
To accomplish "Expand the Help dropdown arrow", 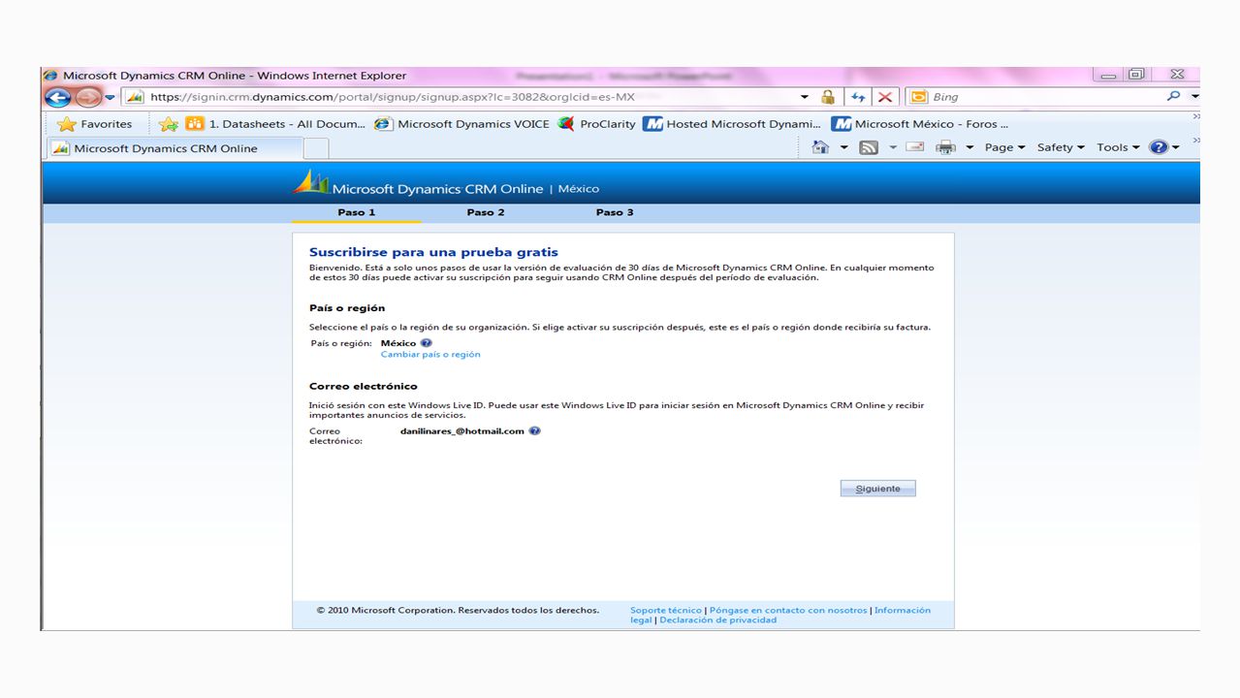I will (1176, 147).
